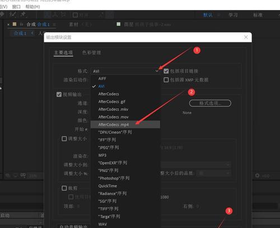Image resolution: width=280 pixels, height=228 pixels.
Task: Choose AfterCodecs .mp4 format
Action: click(125, 125)
